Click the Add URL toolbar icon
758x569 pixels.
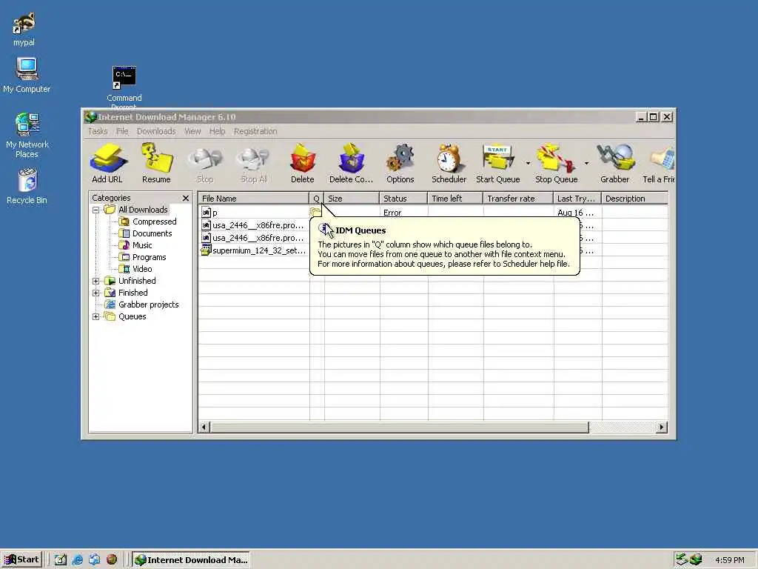(107, 164)
